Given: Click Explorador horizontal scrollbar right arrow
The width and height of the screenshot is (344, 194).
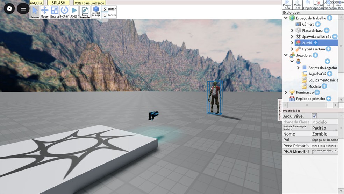Looking at the screenshot, I should (x=336, y=105).
